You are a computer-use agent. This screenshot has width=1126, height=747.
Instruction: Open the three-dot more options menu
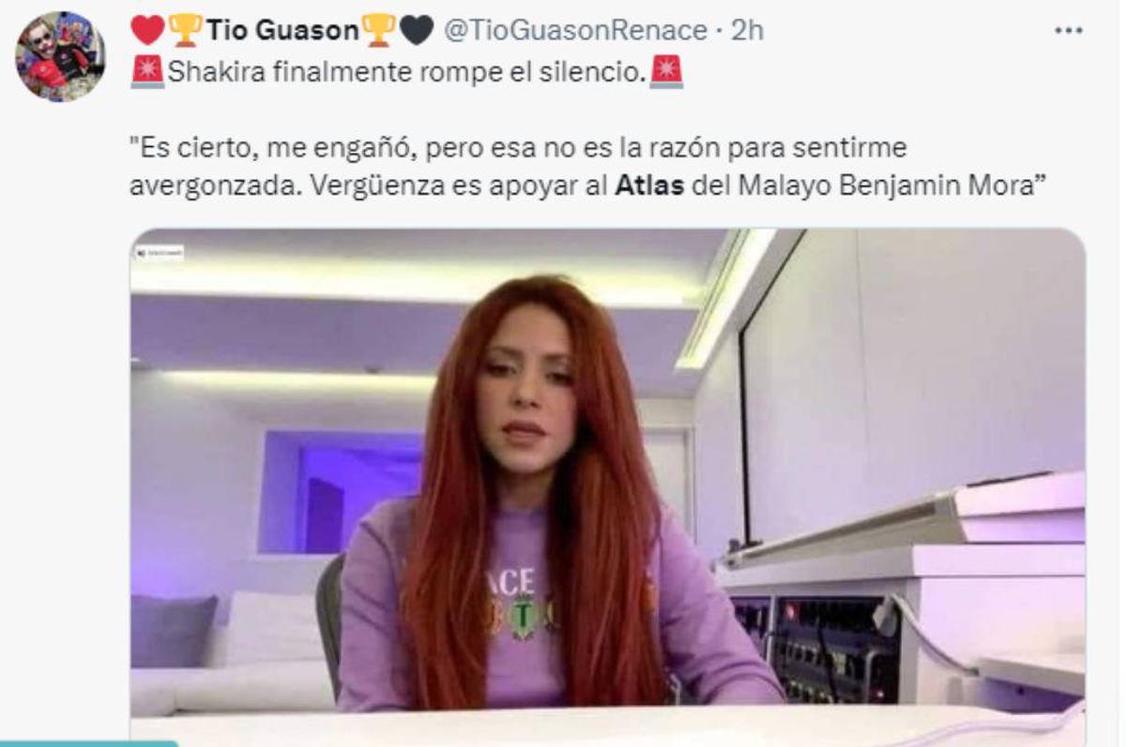pos(1068,30)
